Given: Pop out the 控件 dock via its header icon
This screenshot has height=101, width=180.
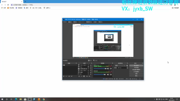Looking at the screenshot, I should click(x=143, y=63).
